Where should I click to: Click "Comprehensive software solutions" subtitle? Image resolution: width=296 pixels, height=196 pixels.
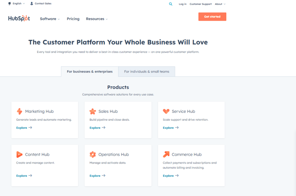coord(118,95)
